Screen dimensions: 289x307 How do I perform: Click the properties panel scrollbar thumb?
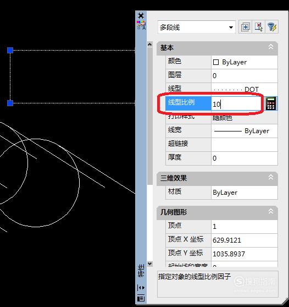(150, 116)
